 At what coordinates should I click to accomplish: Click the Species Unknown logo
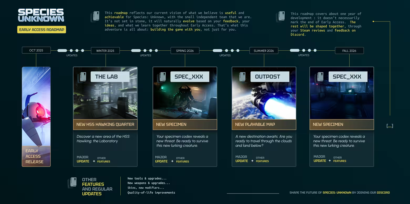pyautogui.click(x=41, y=15)
